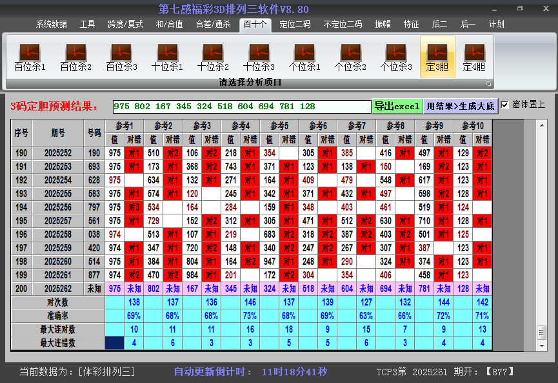Select the 百位杀1 analysis icon

[x=30, y=57]
